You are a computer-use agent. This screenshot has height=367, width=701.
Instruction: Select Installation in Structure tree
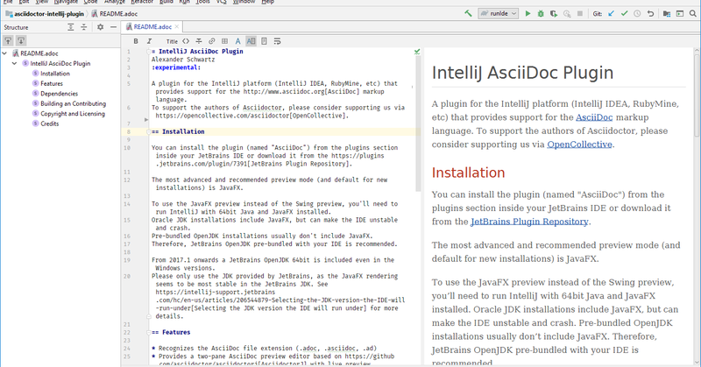(x=55, y=74)
